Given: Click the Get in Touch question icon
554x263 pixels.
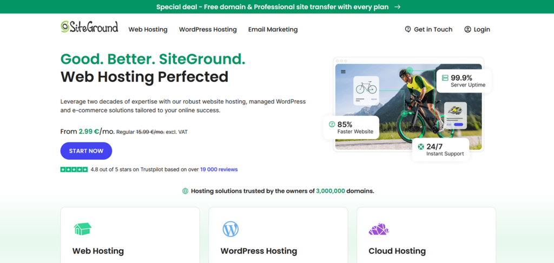Looking at the screenshot, I should pyautogui.click(x=408, y=29).
